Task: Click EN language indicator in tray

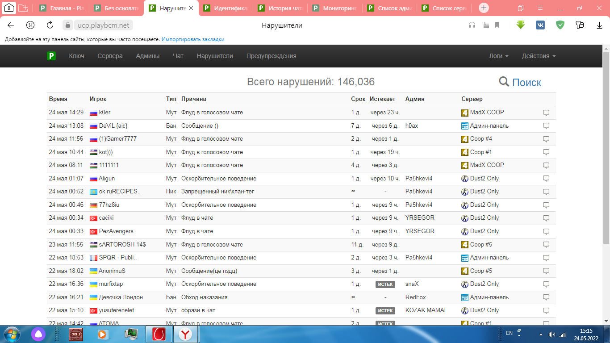Action: [509, 333]
